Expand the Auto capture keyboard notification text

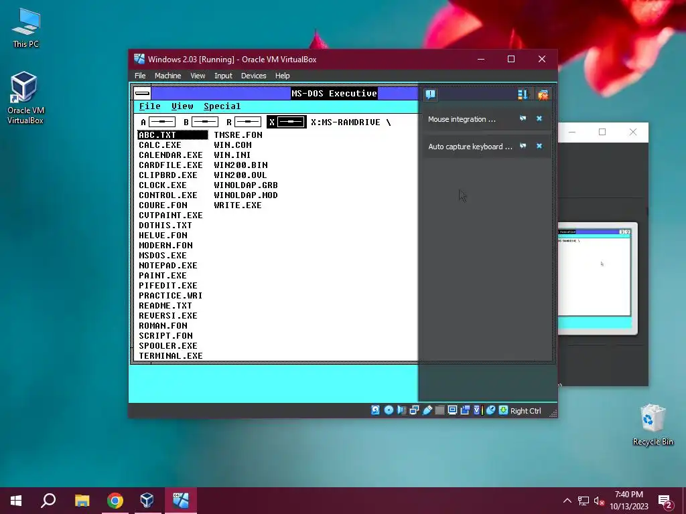[x=470, y=147]
